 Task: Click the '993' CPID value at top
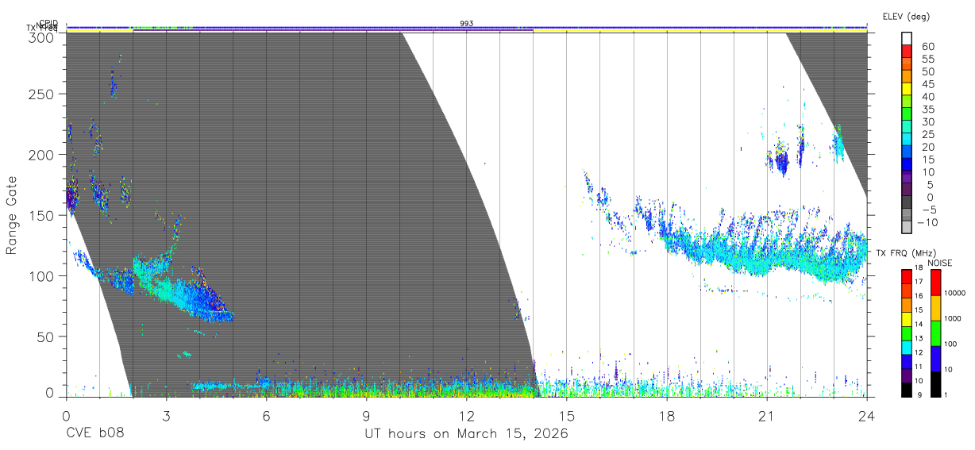point(467,24)
